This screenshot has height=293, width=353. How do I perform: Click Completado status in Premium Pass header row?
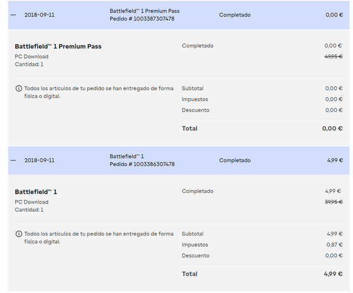pyautogui.click(x=235, y=15)
